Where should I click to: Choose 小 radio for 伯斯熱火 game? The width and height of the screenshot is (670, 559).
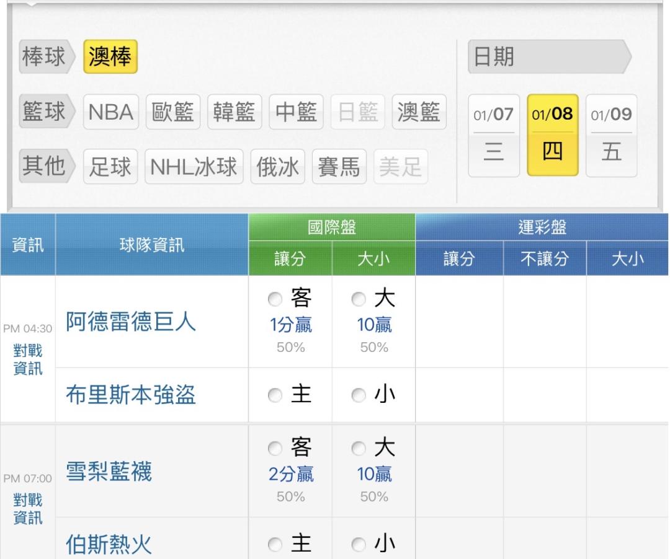[358, 545]
